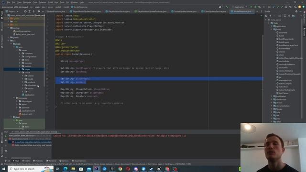Click the Project panel vertical scrollbar
The image size is (306, 172).
[x=44, y=51]
